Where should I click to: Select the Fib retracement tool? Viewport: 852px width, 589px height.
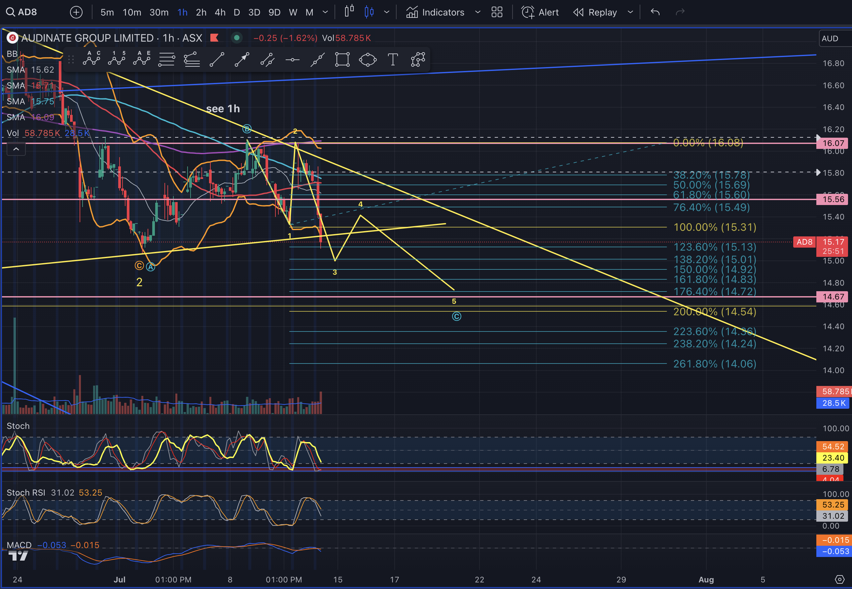coord(166,59)
